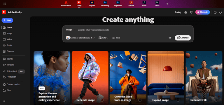Click plus icon on Expand image card
224x105 pixels.
tap(178, 100)
